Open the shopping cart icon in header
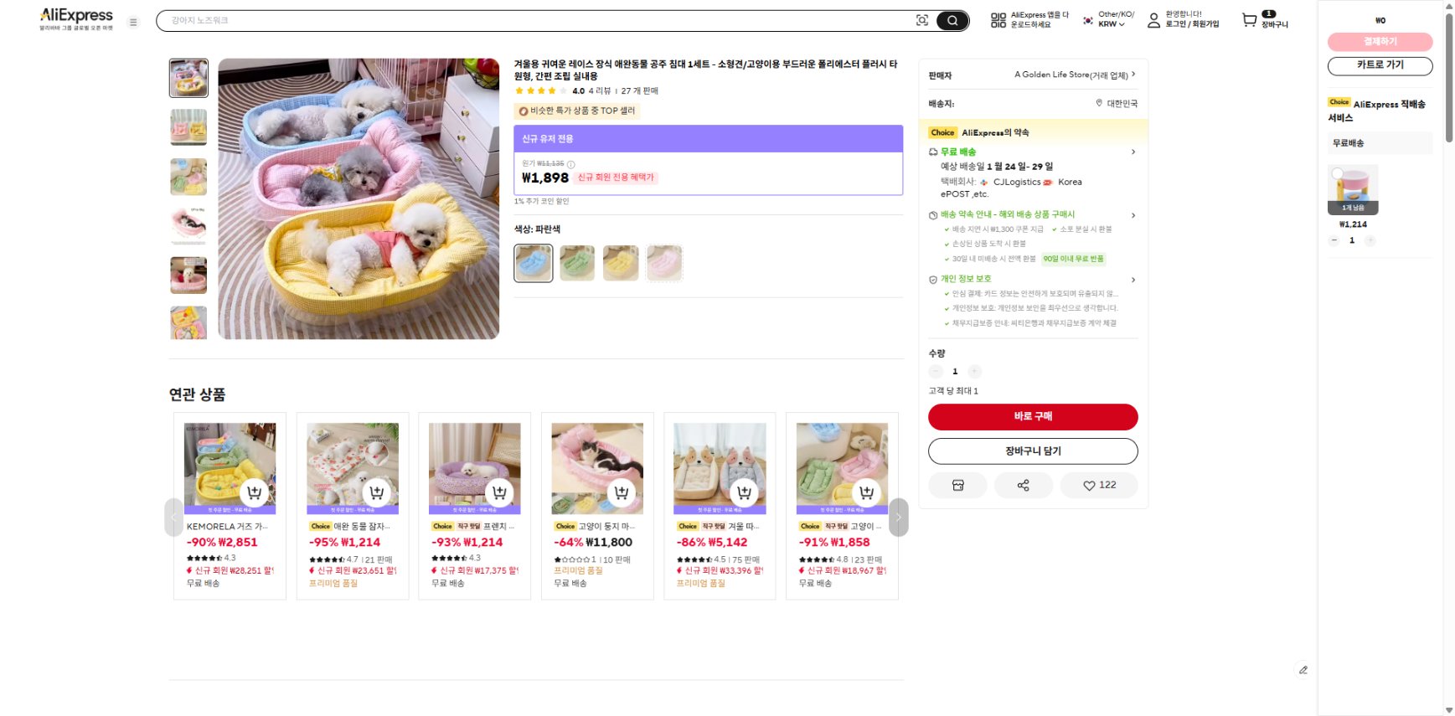This screenshot has height=716, width=1455. click(1249, 20)
